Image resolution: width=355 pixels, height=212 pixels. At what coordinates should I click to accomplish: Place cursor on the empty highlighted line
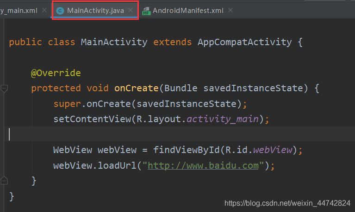(x=179, y=134)
